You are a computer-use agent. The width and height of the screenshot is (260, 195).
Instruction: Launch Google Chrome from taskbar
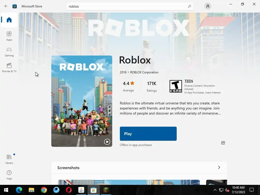[x=44, y=190]
